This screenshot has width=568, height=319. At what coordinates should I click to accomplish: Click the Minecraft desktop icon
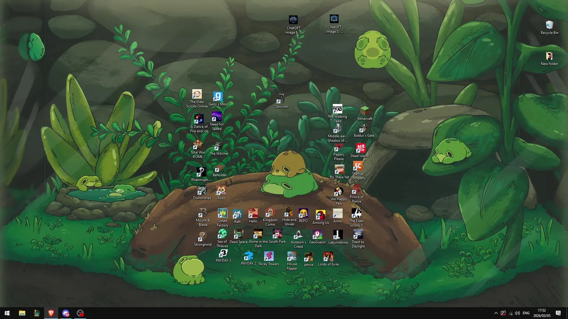coord(365,113)
